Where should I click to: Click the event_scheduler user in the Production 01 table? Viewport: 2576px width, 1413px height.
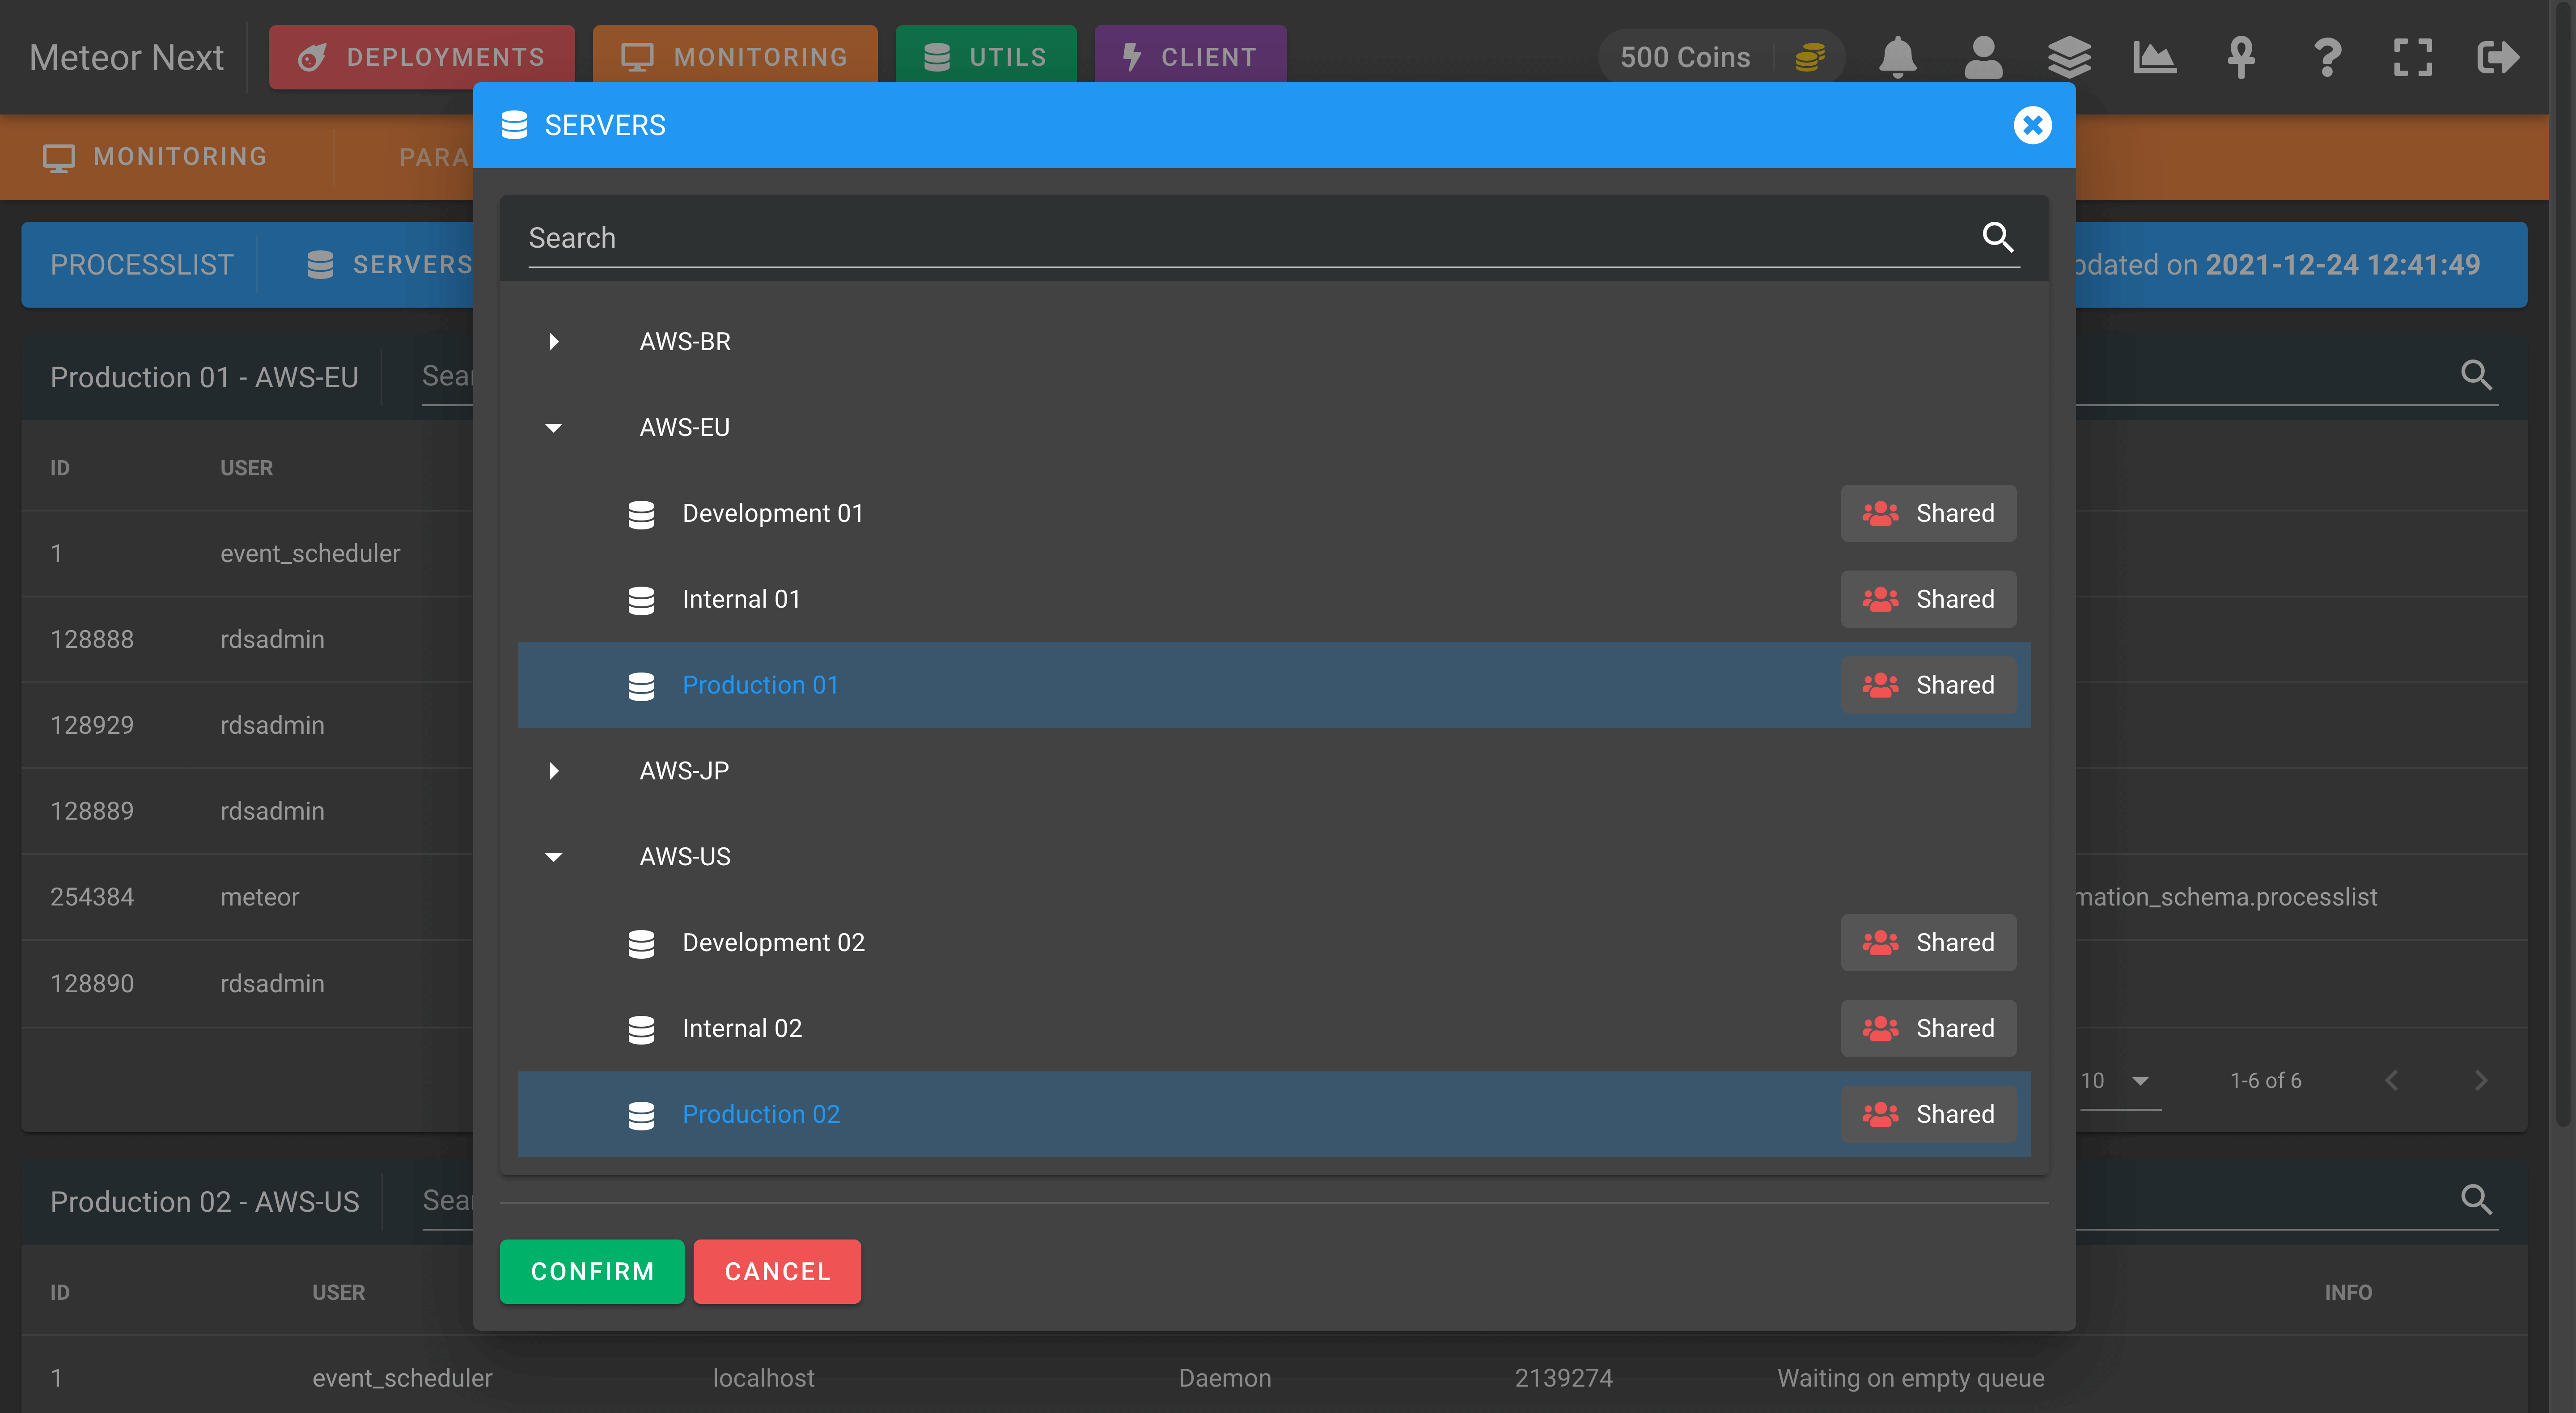click(x=310, y=554)
